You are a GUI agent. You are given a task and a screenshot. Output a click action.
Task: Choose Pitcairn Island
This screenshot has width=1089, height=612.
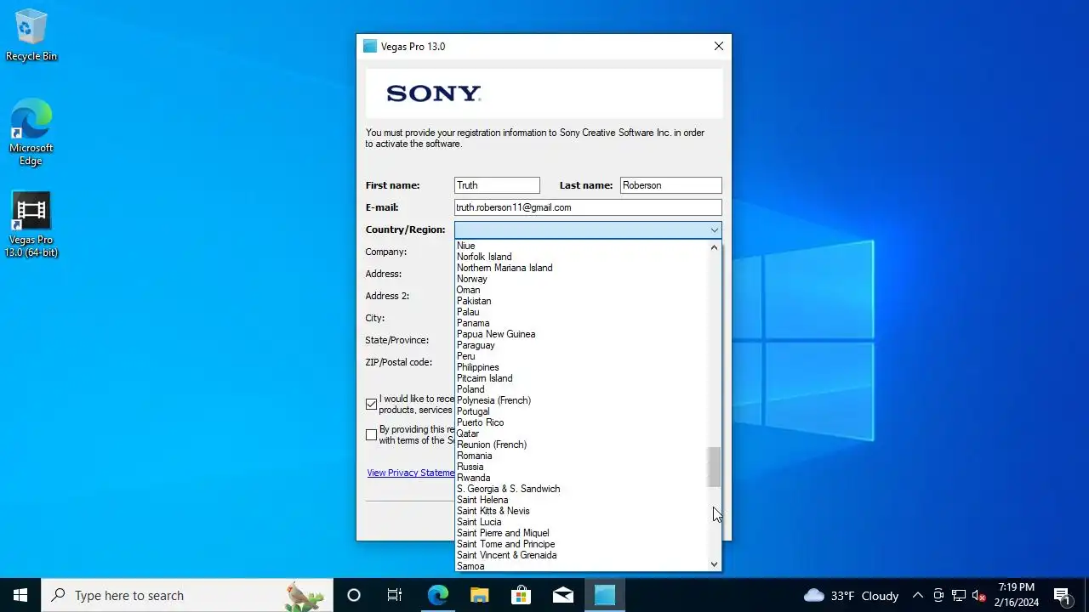[581, 378]
